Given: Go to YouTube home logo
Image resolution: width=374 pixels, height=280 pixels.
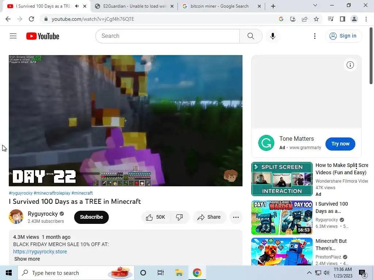Looking at the screenshot, I should (x=43, y=36).
